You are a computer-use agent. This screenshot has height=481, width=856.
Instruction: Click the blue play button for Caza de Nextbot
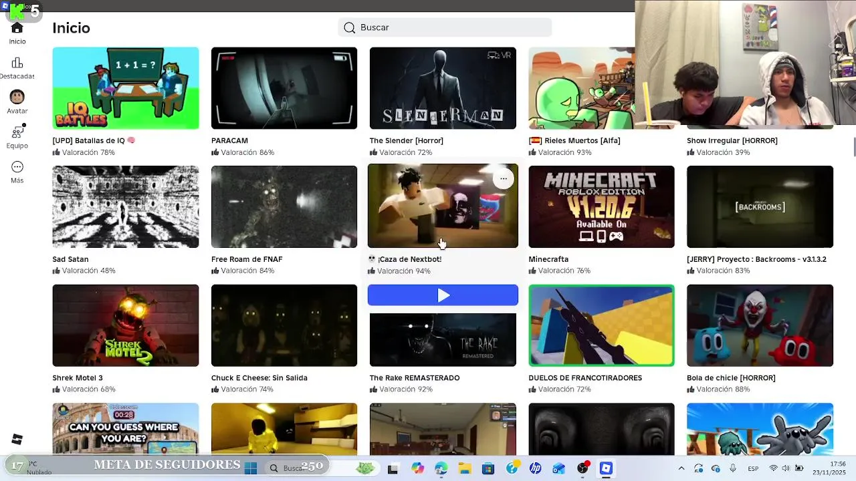click(443, 295)
